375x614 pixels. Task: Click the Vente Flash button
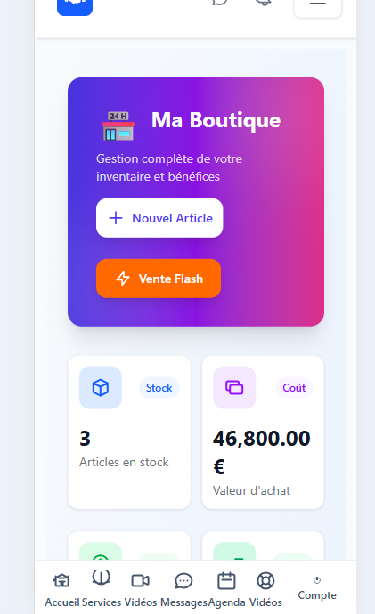[x=159, y=279]
